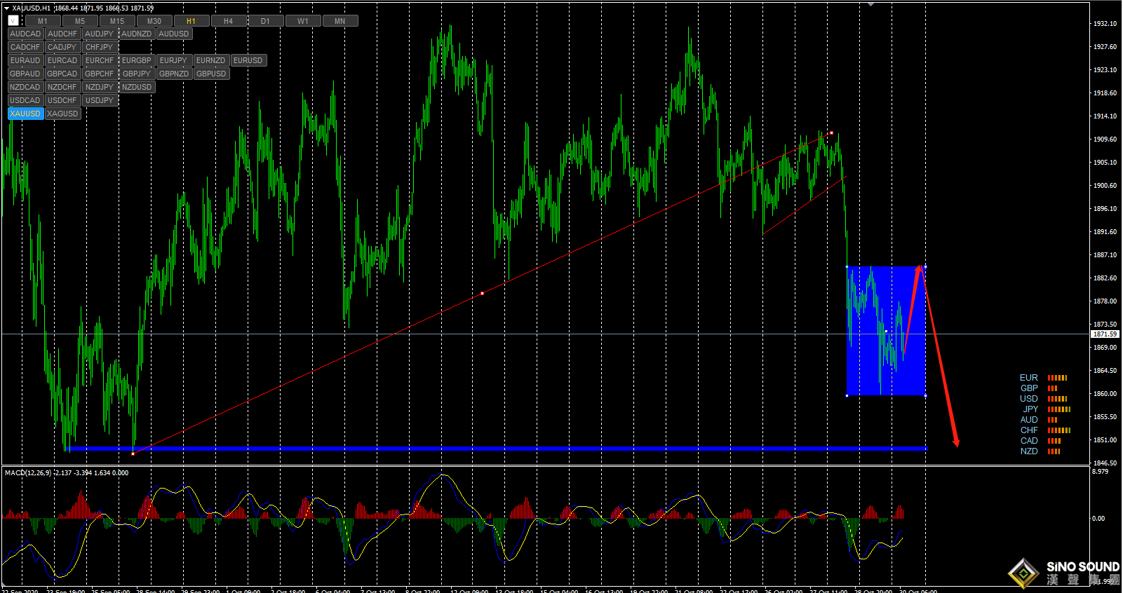Click the highlighted H1 timeframe button
This screenshot has width=1123, height=593.
coord(191,21)
